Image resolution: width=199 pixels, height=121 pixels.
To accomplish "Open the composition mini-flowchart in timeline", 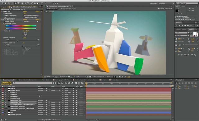I will pos(55,83).
